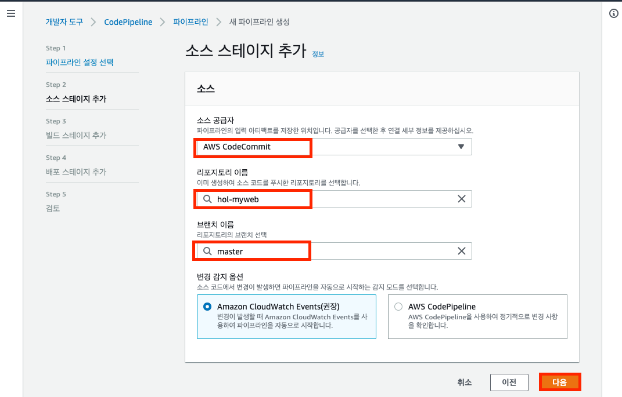Click the 리포지토리 이름 field label

click(222, 173)
